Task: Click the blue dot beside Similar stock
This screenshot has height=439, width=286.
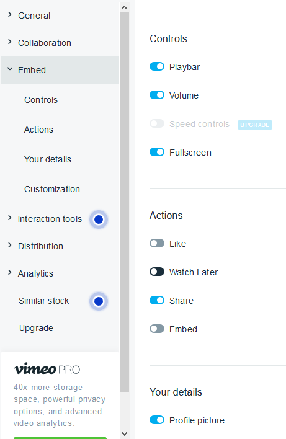Action: (98, 301)
